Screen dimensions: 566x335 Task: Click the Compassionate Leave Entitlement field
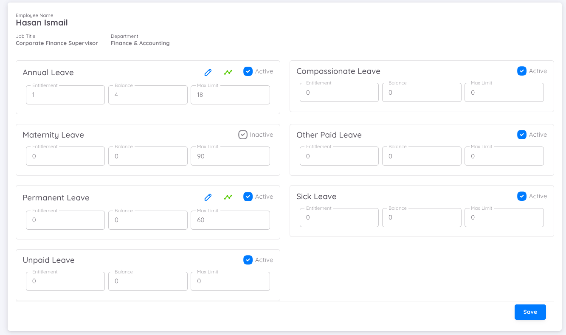[x=338, y=92]
